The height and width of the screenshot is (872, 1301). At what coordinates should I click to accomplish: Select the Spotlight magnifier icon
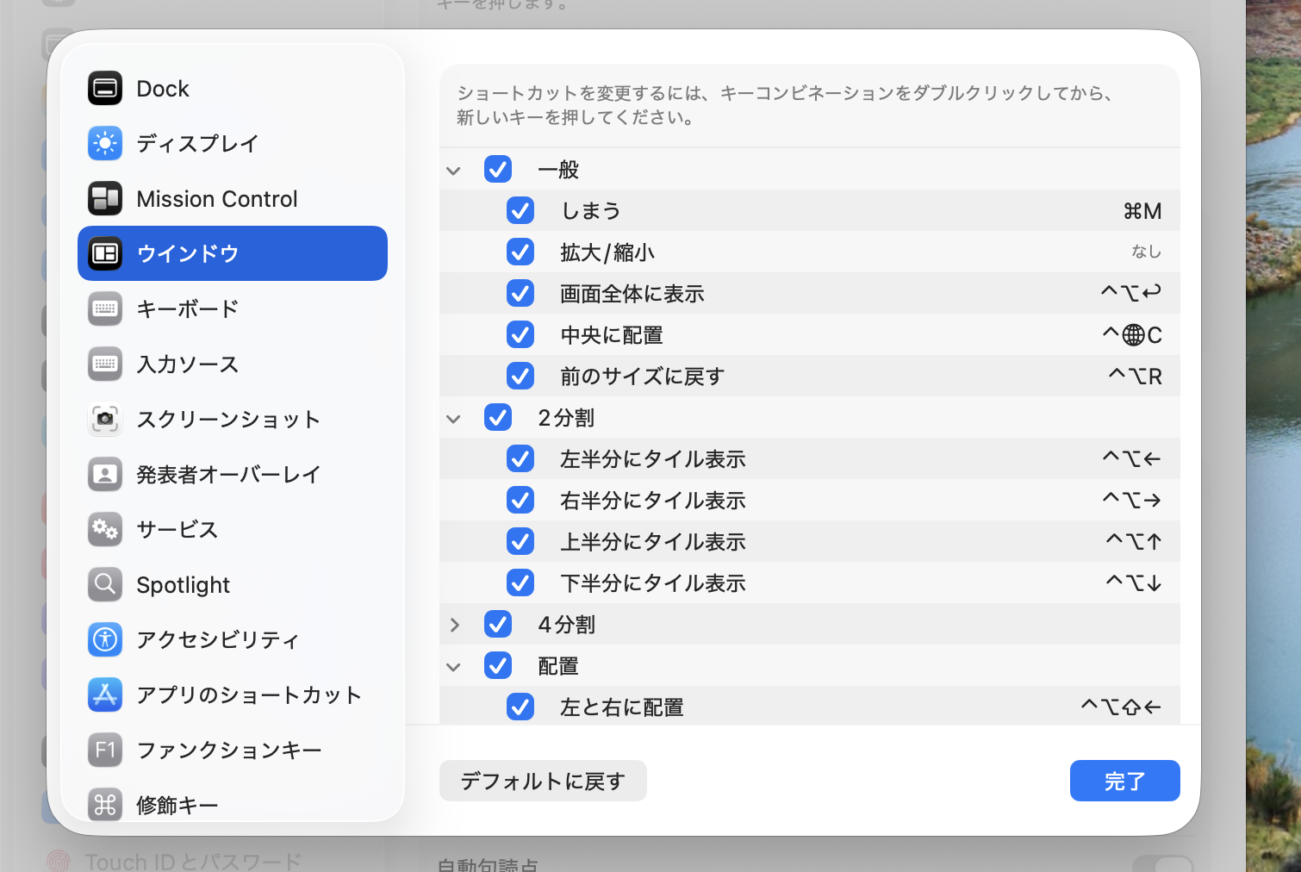(105, 585)
